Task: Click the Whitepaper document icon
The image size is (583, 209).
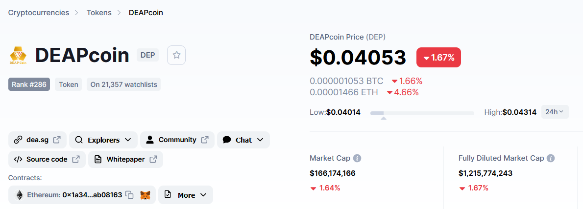Action: (98, 159)
